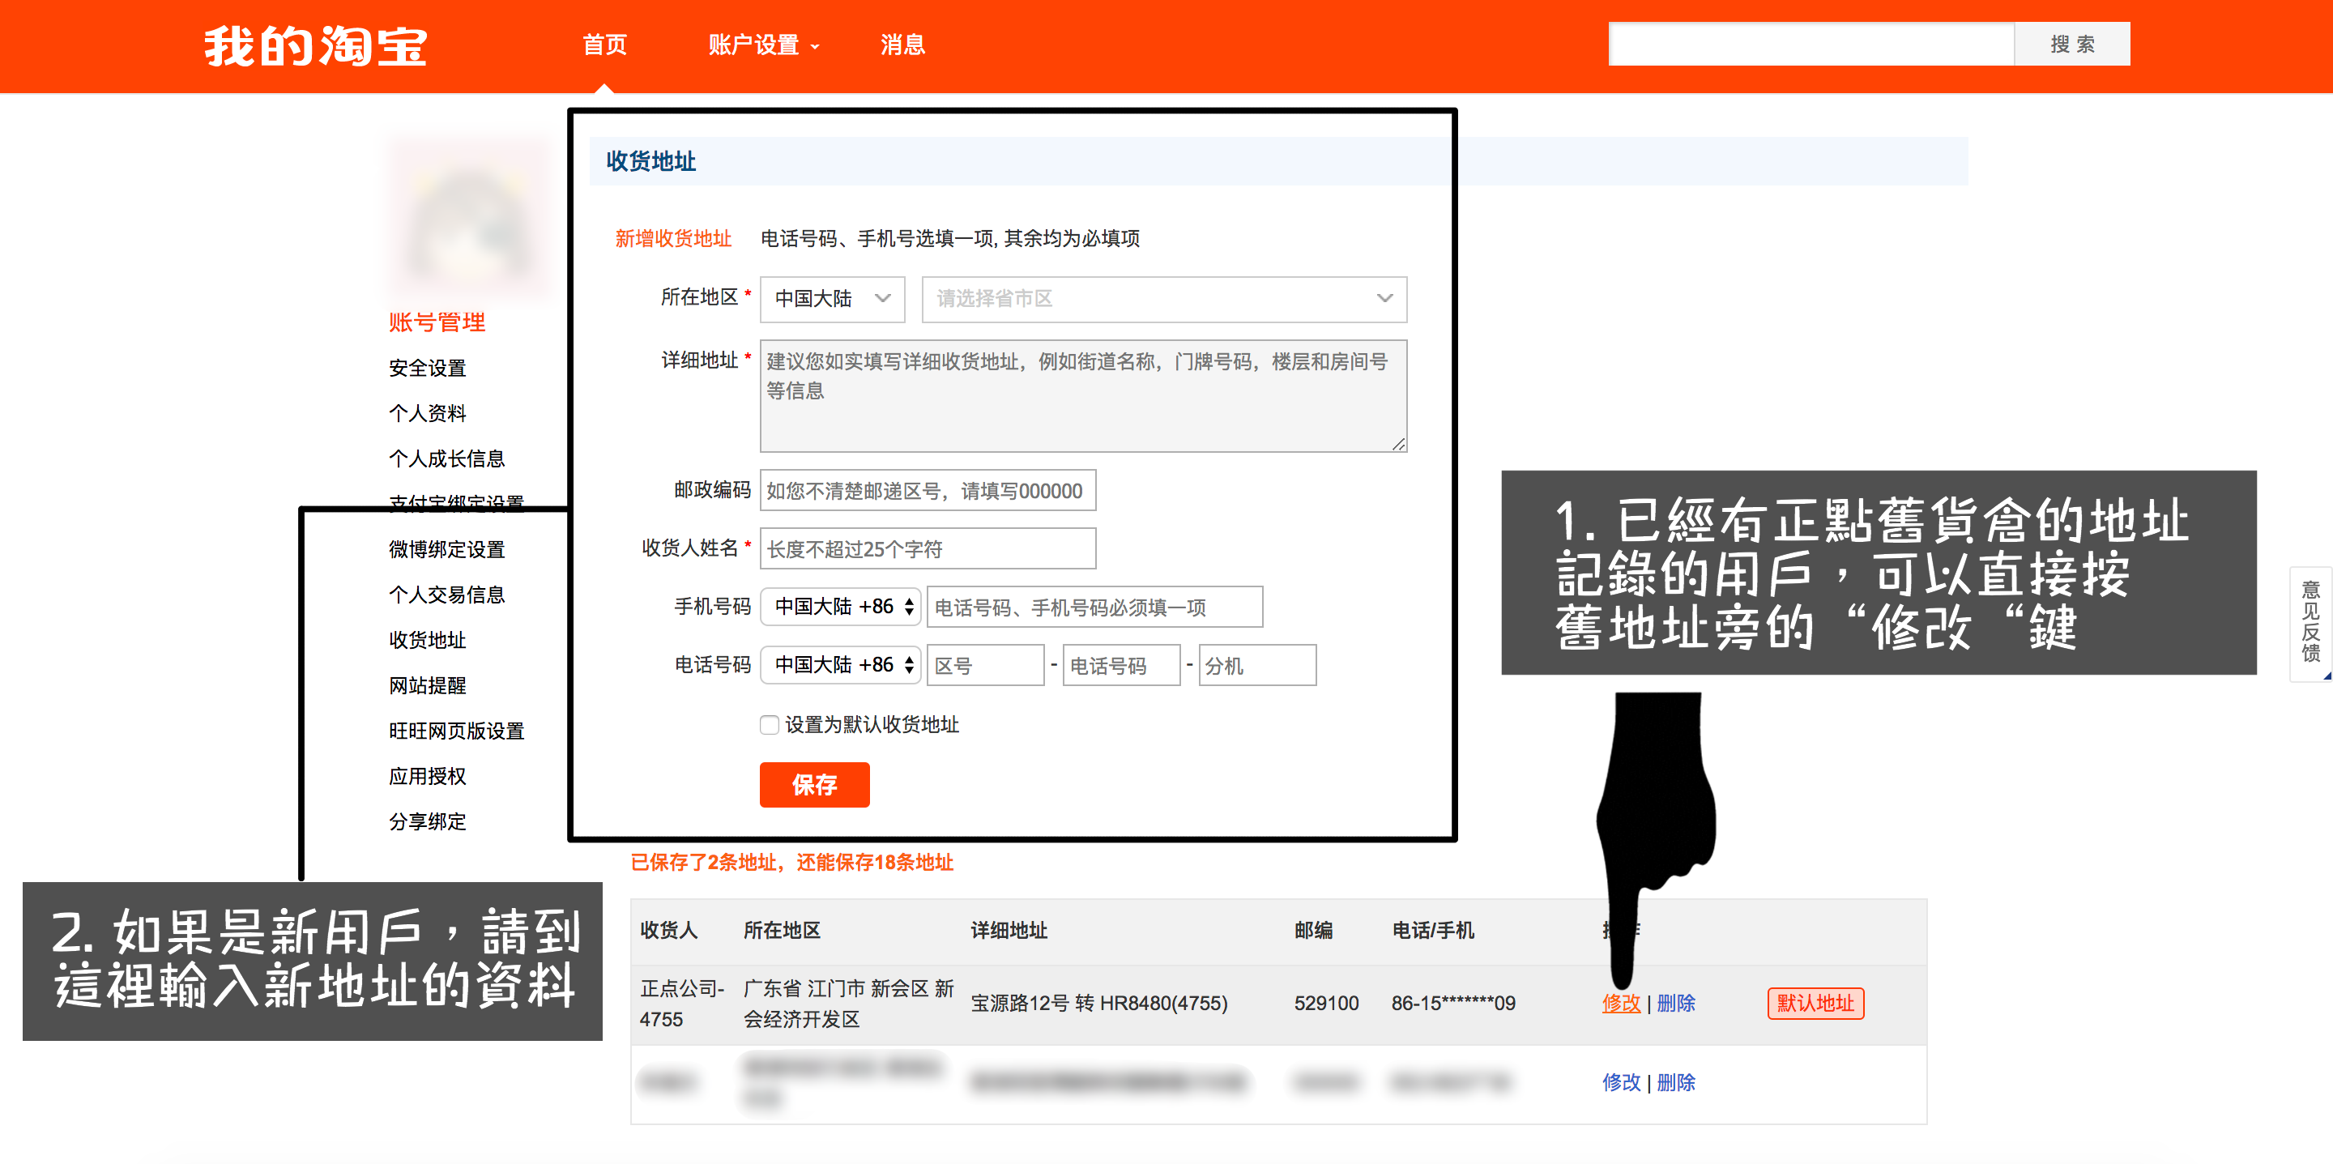Click the 账号管理 sidebar heading
The image size is (2333, 1164).
(x=437, y=322)
